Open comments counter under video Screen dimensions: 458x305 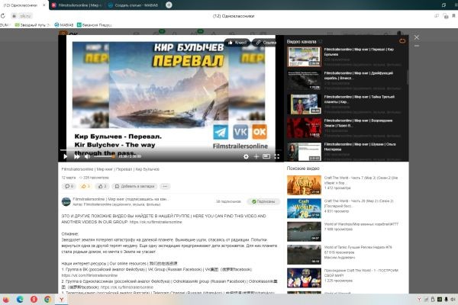click(x=69, y=186)
